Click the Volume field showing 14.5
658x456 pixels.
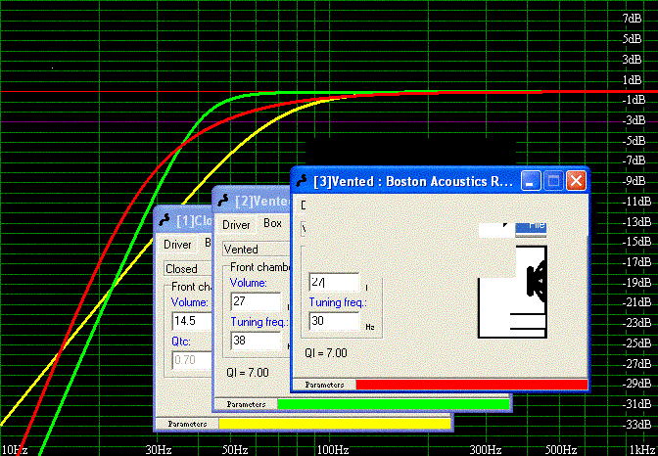192,321
